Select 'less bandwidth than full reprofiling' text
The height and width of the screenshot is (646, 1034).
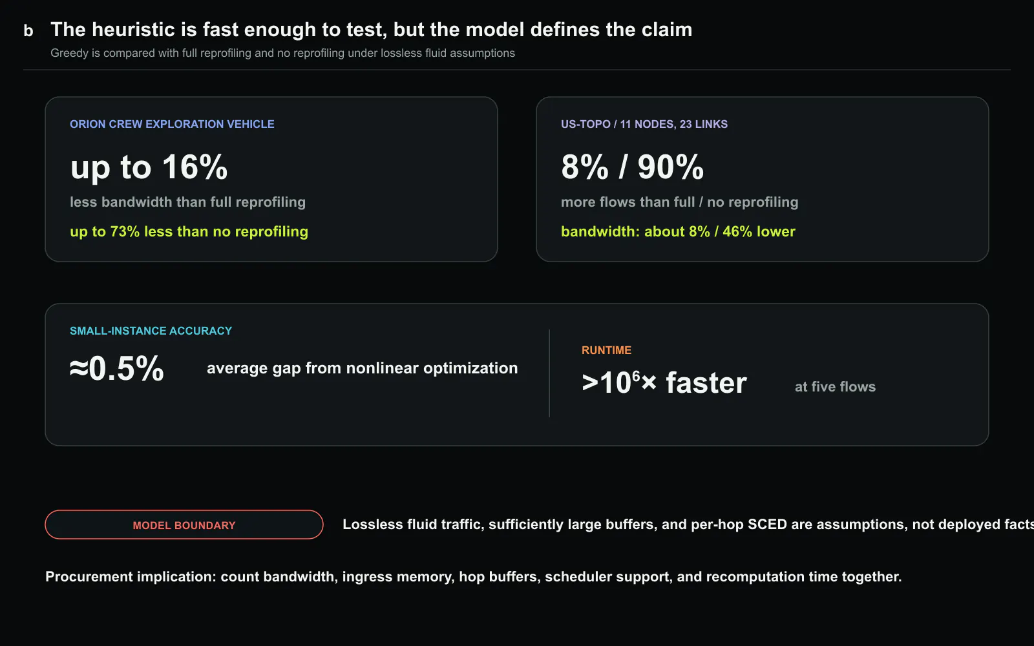pyautogui.click(x=187, y=202)
